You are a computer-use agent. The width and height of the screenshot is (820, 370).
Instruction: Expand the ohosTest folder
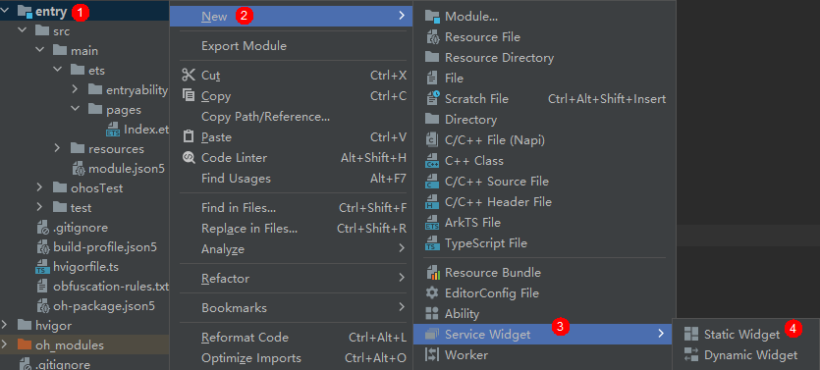tap(39, 187)
